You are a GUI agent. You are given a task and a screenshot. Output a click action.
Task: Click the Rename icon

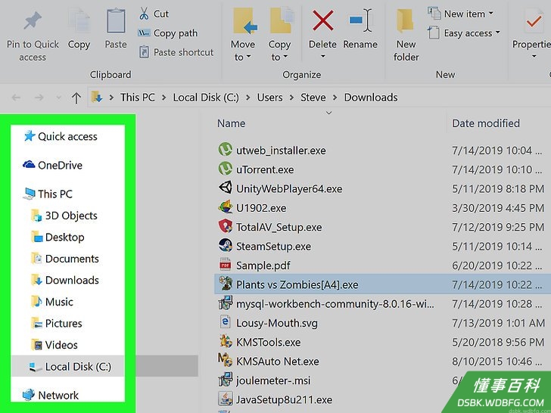(x=360, y=21)
